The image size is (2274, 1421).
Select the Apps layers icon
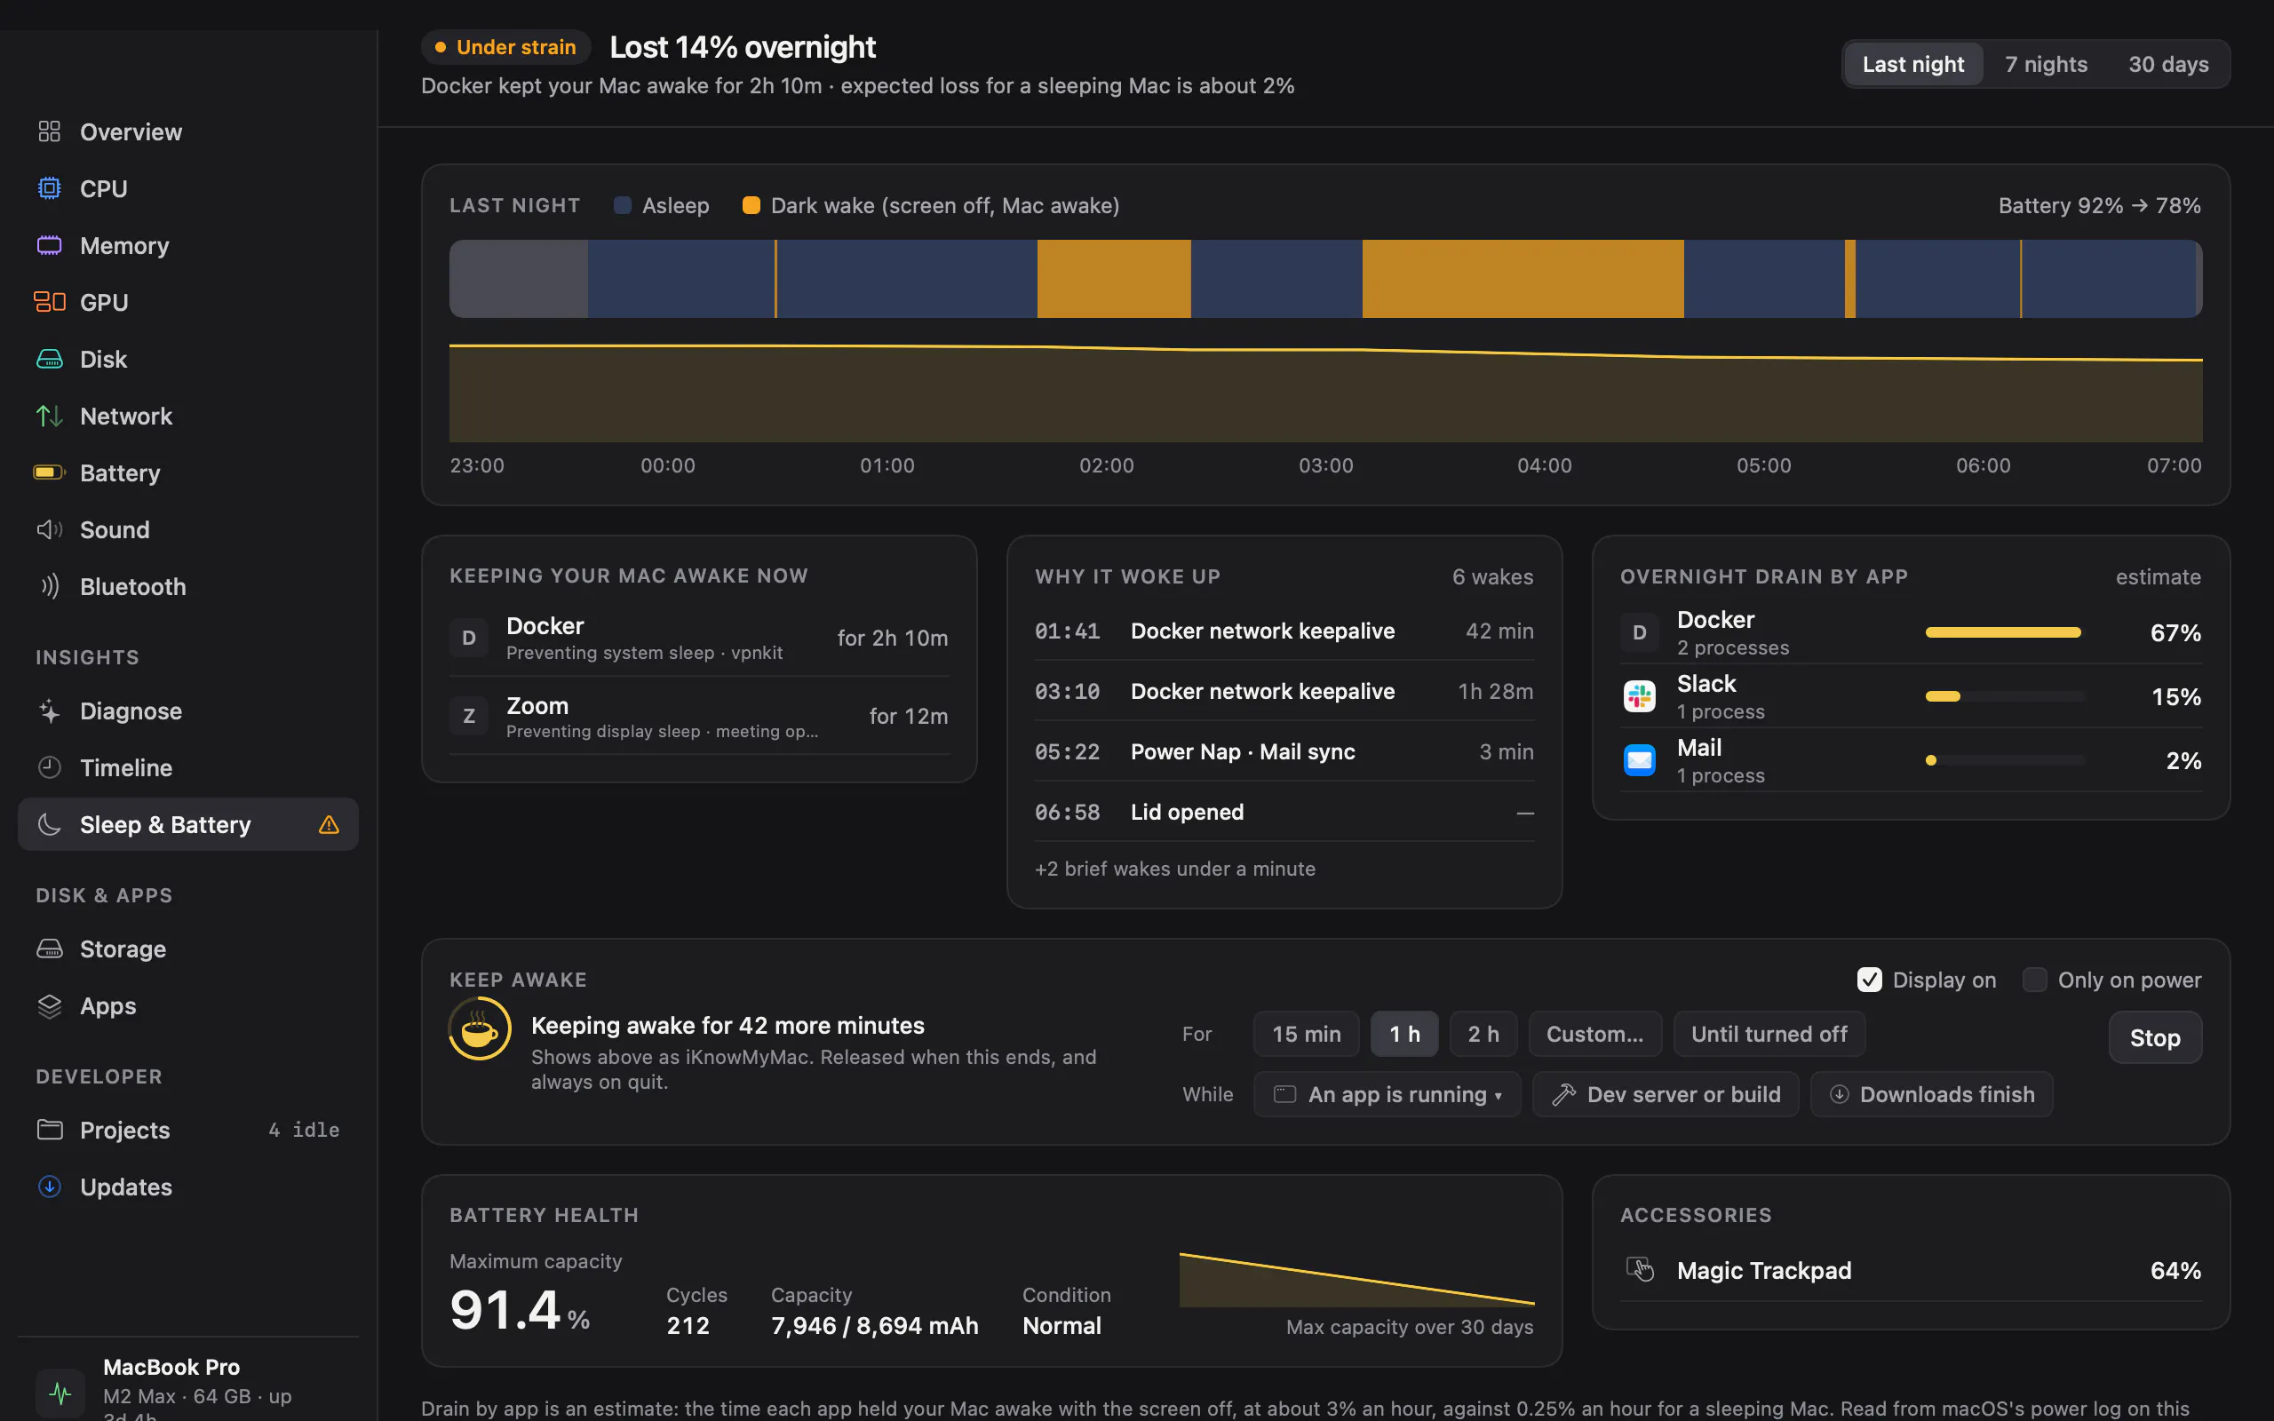click(49, 1005)
